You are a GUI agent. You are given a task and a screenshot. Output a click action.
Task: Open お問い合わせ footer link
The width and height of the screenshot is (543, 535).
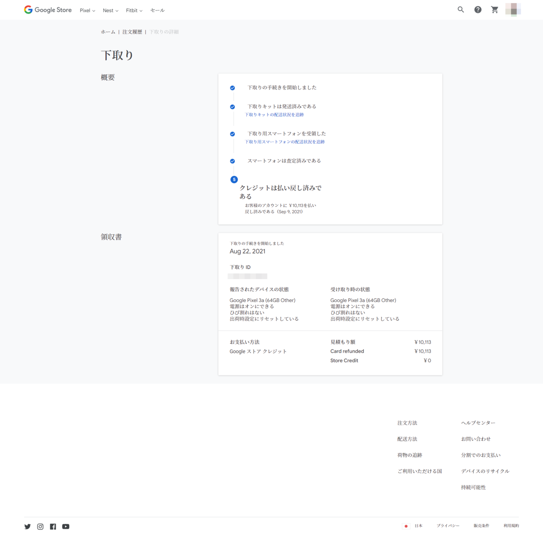click(x=476, y=439)
